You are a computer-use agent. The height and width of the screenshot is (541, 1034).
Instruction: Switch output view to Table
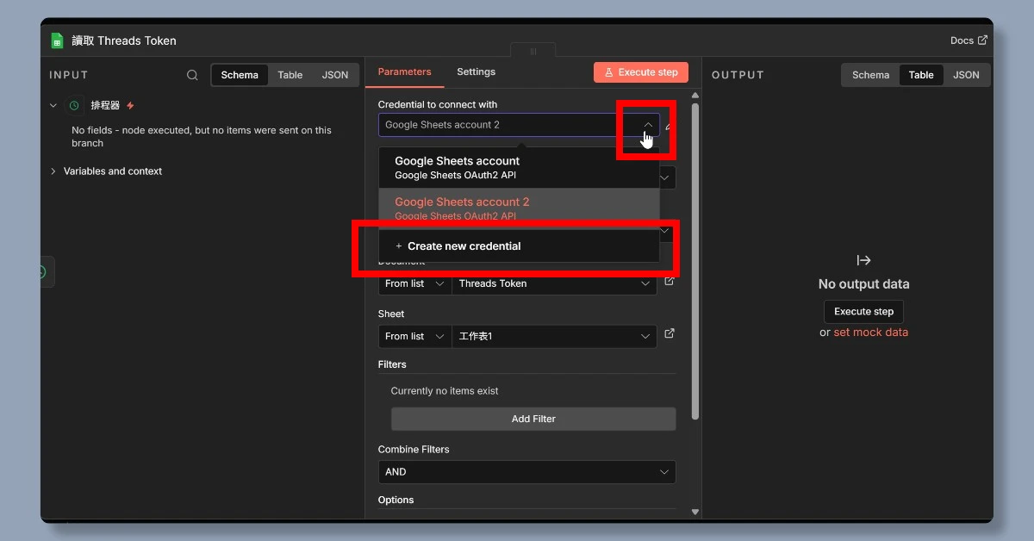pyautogui.click(x=921, y=75)
